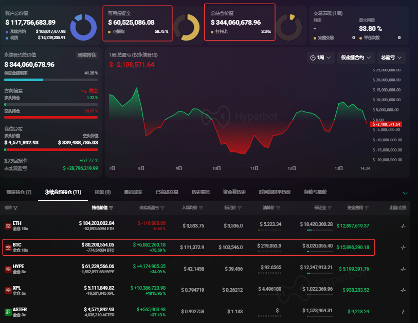Screen dimensions: 418x323
Task: Open the 仅永续合约 filter dropdown
Action: [355, 58]
